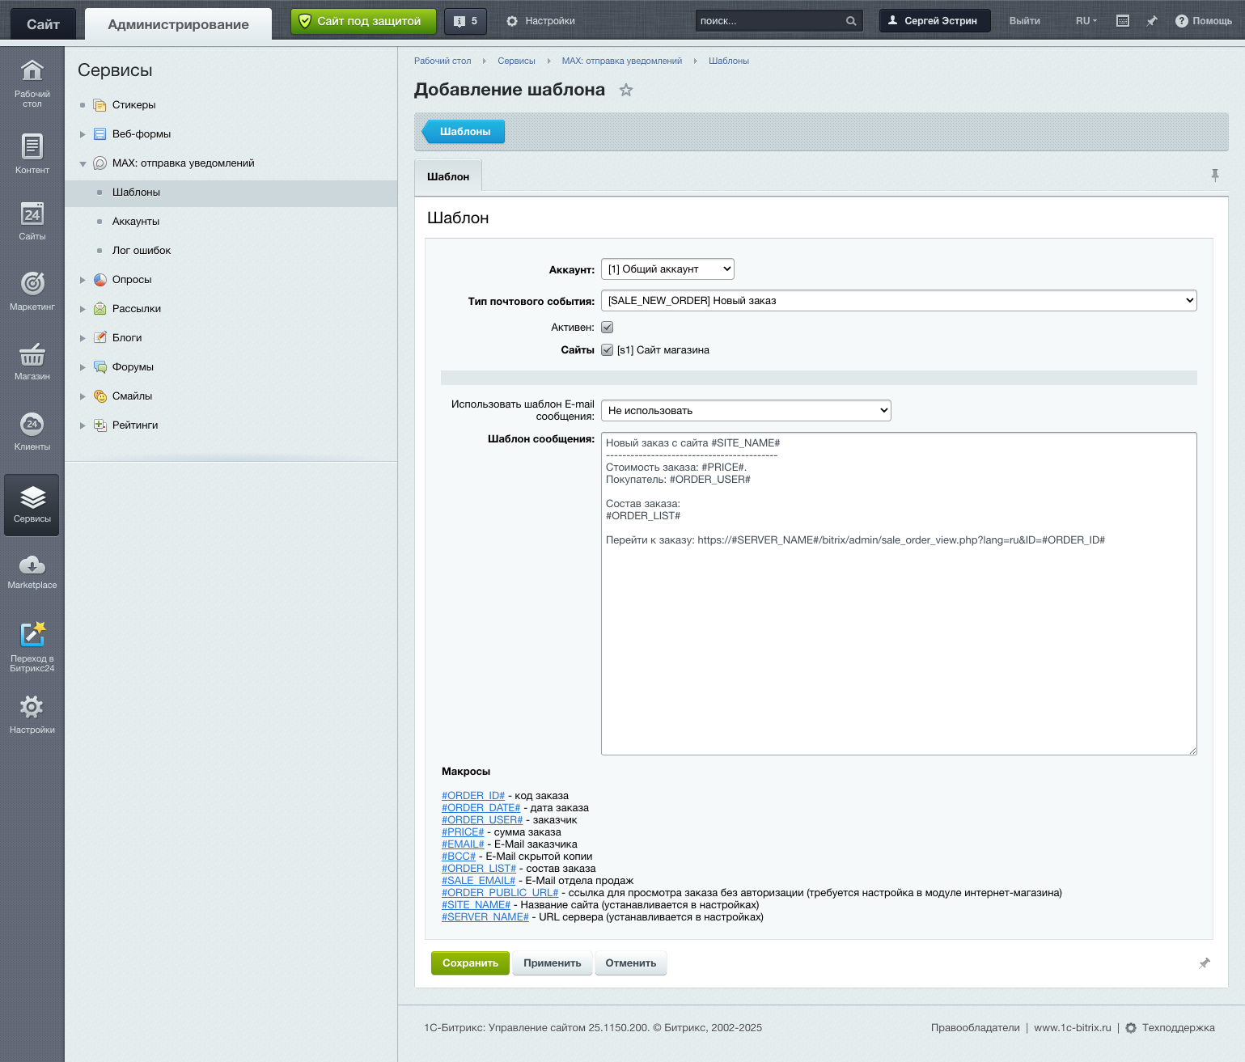Open the Аккаунт dropdown

[x=667, y=269]
